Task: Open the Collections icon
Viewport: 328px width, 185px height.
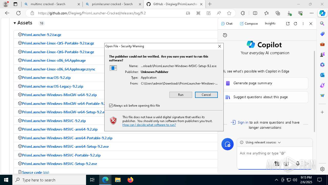Action: (278, 13)
